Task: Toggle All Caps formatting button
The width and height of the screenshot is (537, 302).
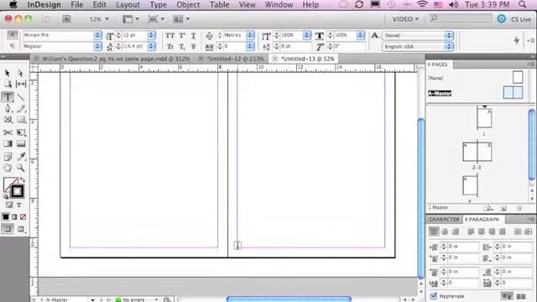Action: point(169,35)
